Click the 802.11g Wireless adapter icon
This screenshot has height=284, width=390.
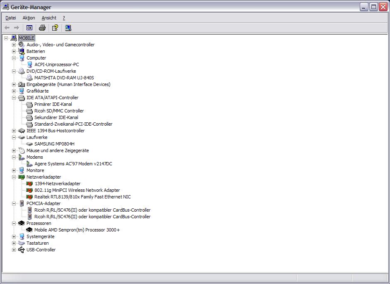pos(29,190)
